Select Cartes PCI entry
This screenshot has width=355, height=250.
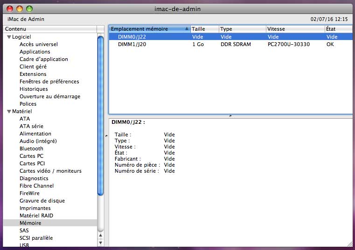point(32,164)
